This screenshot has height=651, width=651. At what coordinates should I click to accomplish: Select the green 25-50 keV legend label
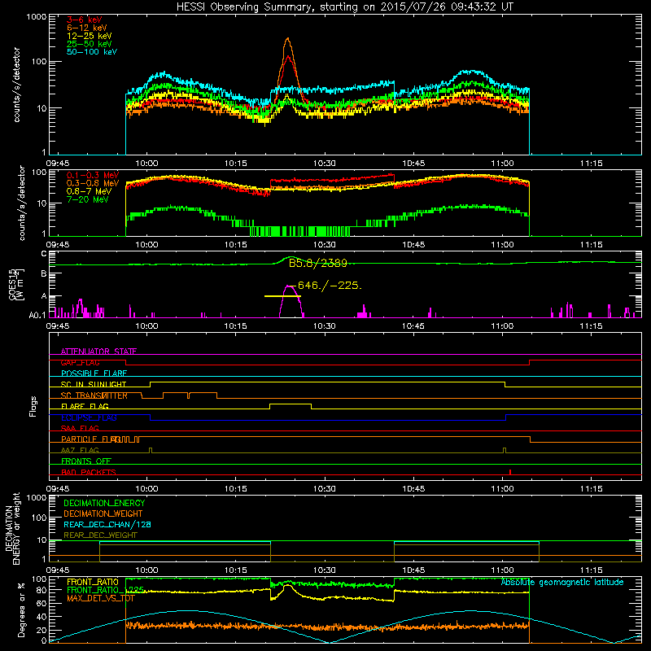coord(90,44)
